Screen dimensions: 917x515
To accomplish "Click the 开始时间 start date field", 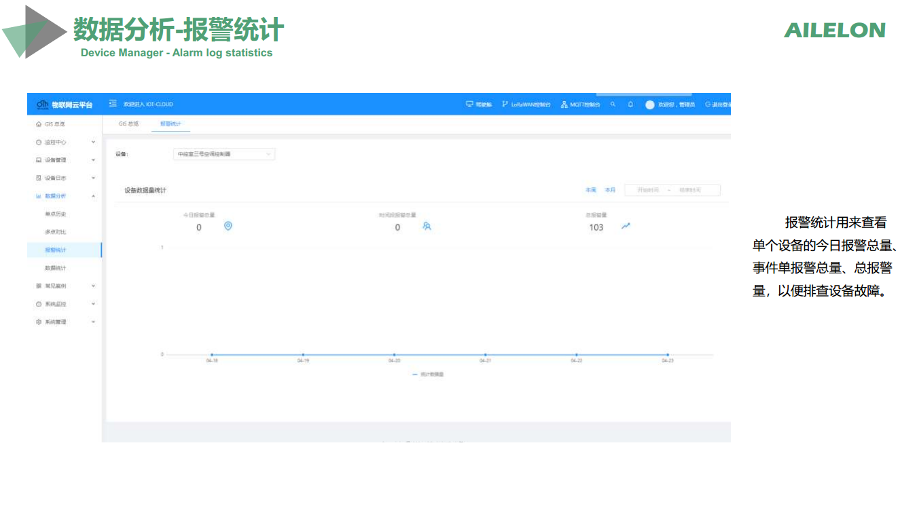I will point(648,191).
